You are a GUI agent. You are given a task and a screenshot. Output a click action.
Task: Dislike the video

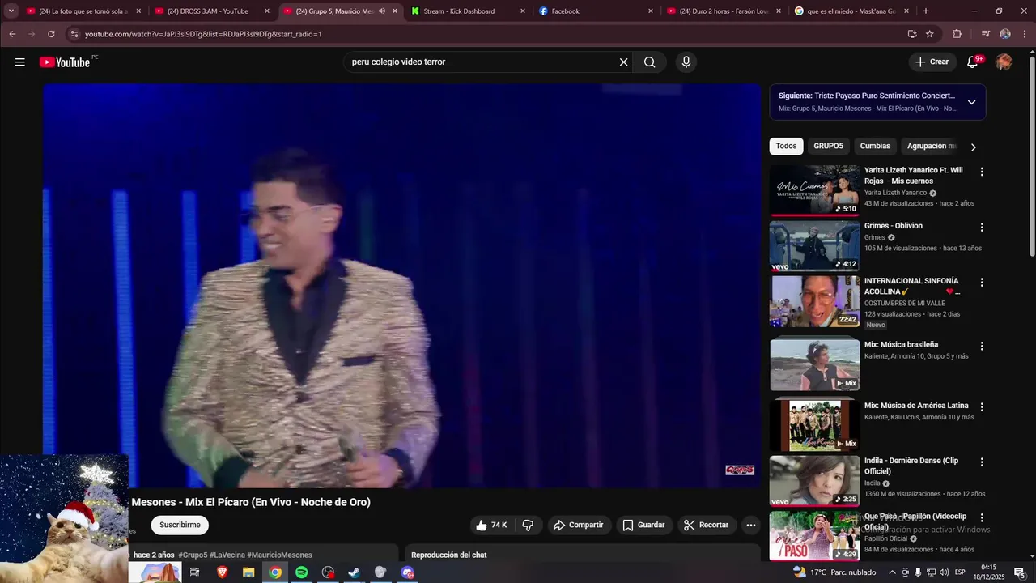coord(528,525)
